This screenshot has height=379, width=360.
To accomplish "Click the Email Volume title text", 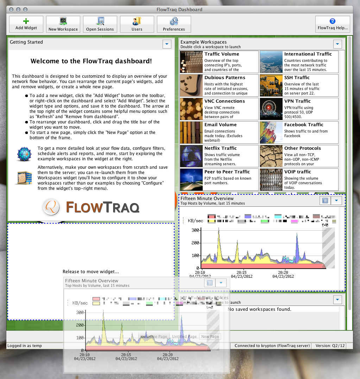I will pos(220,125).
